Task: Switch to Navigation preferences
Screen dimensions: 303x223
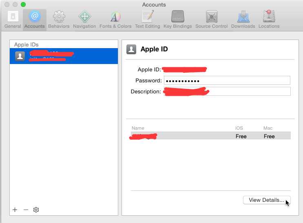Action: 84,20
